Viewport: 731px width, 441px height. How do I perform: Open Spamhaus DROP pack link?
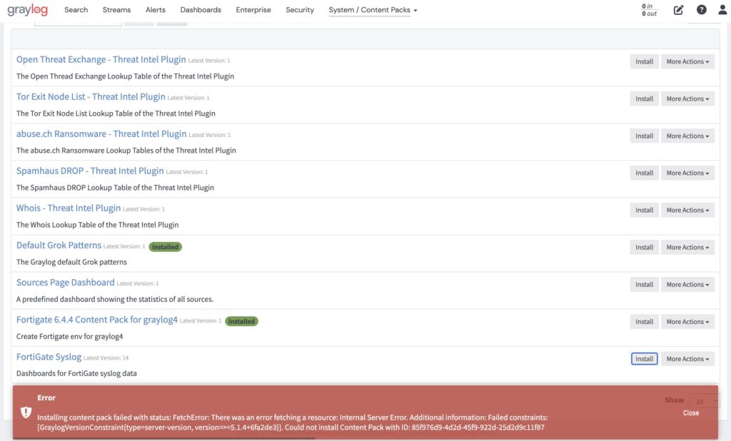[90, 171]
